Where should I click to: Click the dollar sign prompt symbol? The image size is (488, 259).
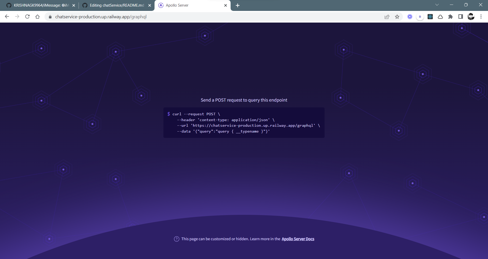pos(169,114)
